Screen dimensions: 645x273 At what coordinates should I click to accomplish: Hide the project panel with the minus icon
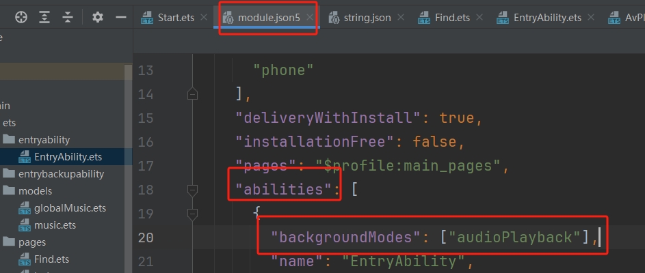click(x=120, y=17)
